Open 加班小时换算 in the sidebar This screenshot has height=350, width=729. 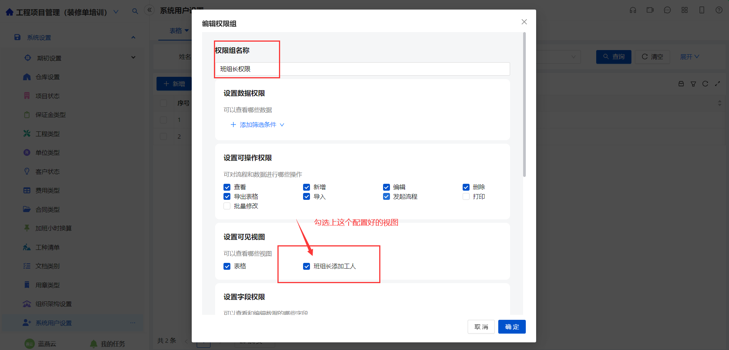54,228
